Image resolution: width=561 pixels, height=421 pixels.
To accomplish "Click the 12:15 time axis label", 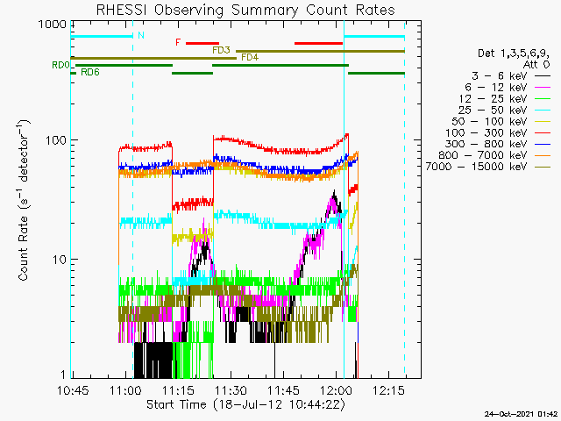I will (389, 390).
